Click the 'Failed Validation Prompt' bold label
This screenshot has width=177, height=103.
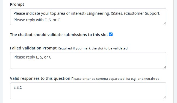[x=33, y=48]
